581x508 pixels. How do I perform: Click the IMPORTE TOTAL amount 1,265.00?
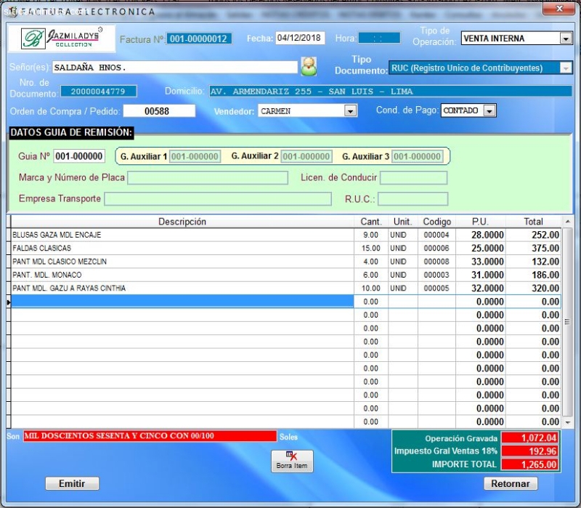(x=529, y=464)
